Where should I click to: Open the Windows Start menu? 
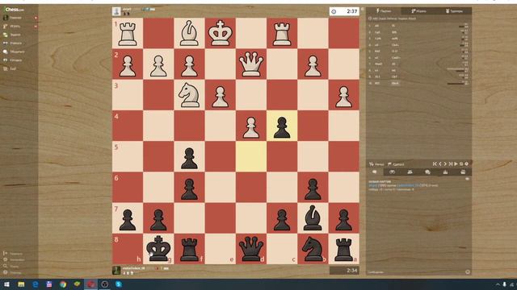pyautogui.click(x=6, y=284)
